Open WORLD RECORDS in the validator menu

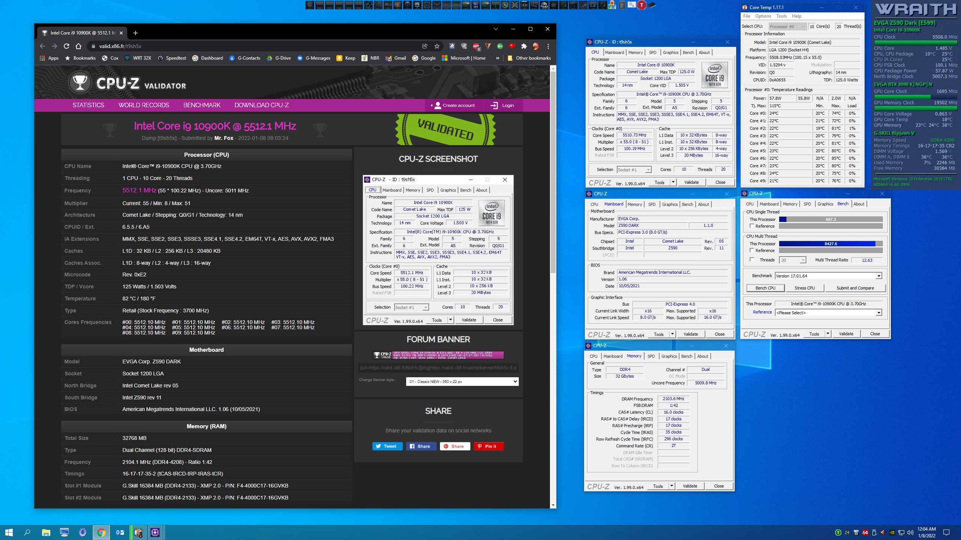point(143,105)
